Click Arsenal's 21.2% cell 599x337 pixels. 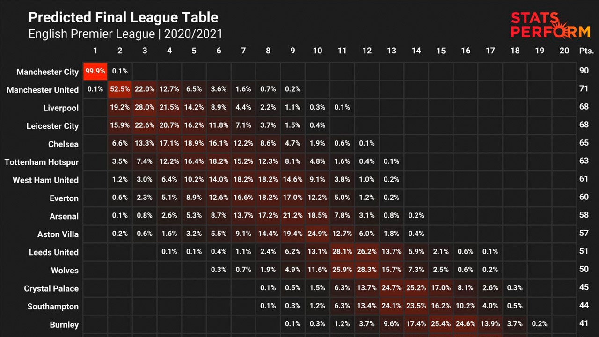(x=292, y=215)
